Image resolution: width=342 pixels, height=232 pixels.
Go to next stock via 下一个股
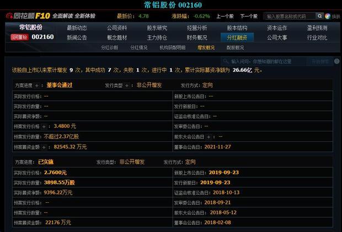pos(249,17)
